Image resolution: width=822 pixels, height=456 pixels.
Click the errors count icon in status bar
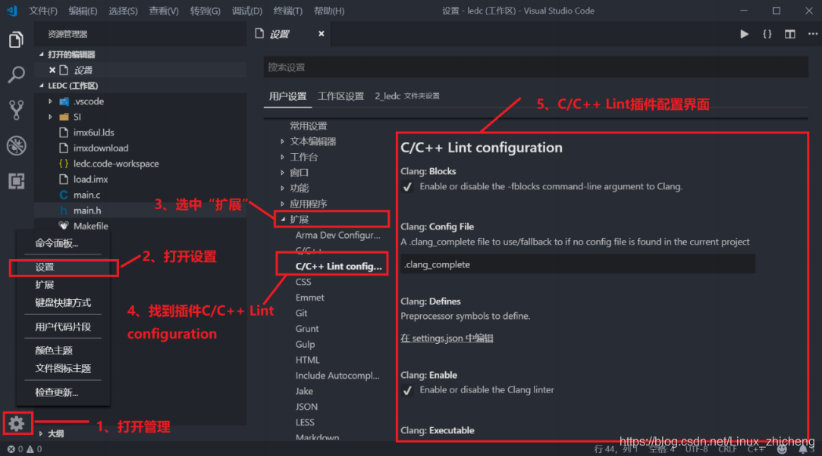(x=11, y=449)
